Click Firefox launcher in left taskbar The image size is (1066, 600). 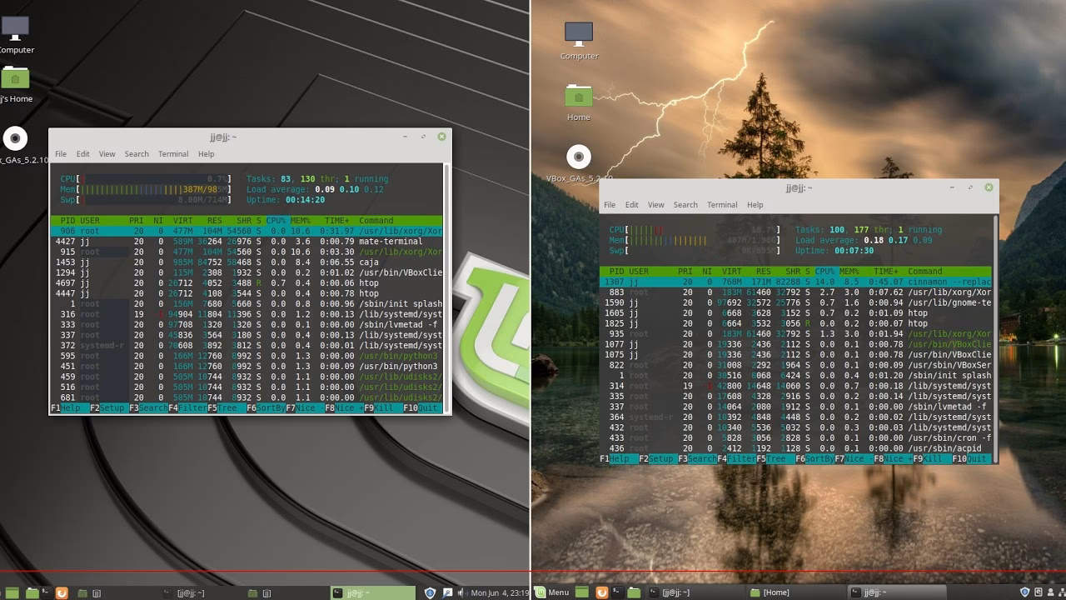(x=62, y=593)
